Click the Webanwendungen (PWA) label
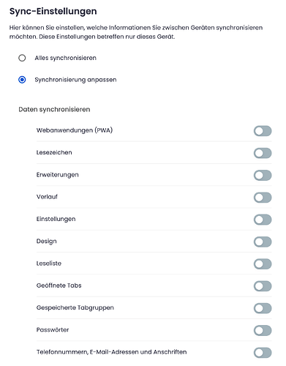The height and width of the screenshot is (366, 286). tap(75, 130)
